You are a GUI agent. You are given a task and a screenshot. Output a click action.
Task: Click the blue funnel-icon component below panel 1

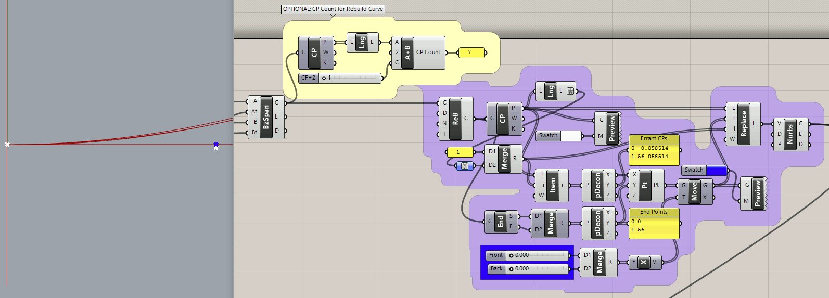[465, 166]
